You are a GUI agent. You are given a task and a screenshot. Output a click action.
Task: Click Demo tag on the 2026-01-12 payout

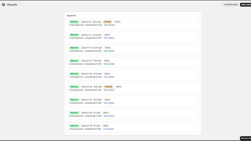(x=107, y=35)
